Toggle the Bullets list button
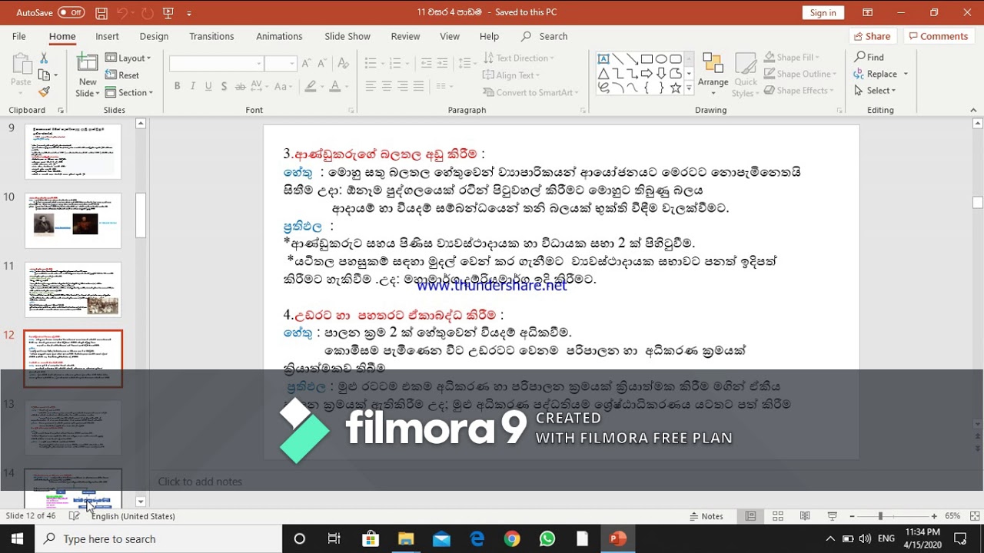984x553 pixels. coord(371,63)
